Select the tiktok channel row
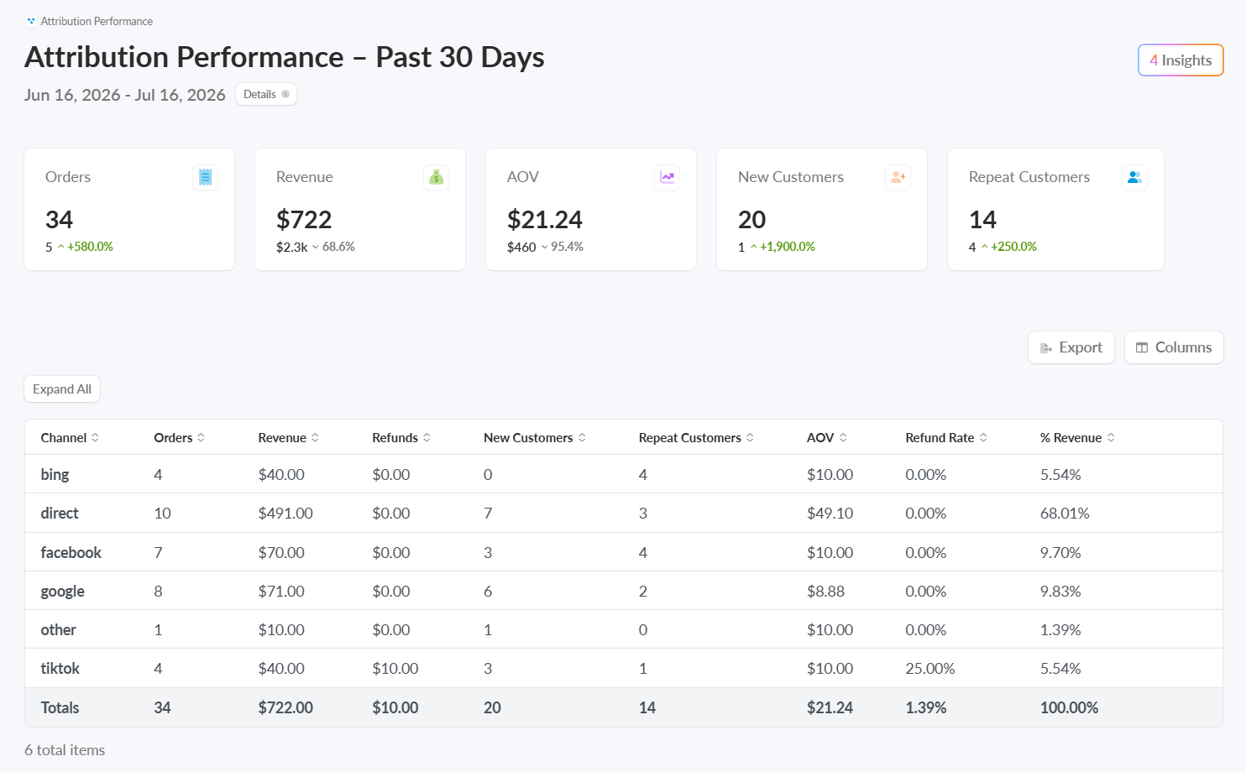This screenshot has width=1246, height=772. click(x=624, y=669)
